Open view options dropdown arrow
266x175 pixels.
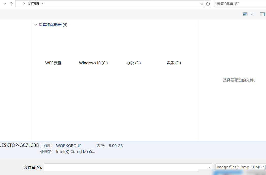coord(252,14)
